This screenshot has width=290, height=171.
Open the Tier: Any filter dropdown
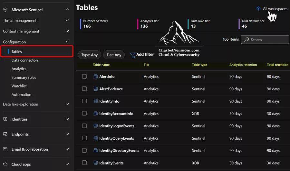pos(114,55)
